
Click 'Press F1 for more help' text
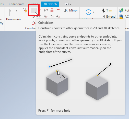click(x=54, y=111)
